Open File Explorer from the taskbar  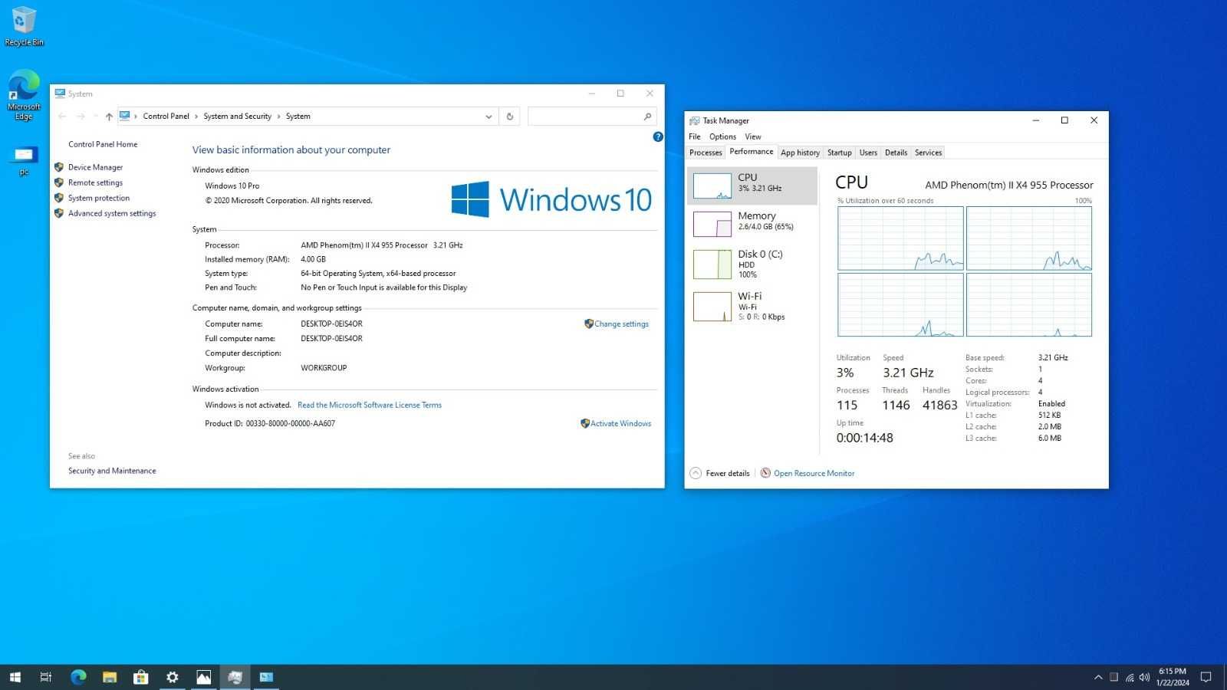coord(110,677)
